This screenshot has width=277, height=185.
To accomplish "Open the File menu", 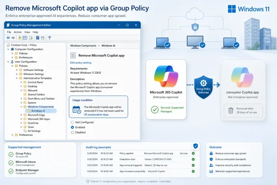I will click(9, 32).
